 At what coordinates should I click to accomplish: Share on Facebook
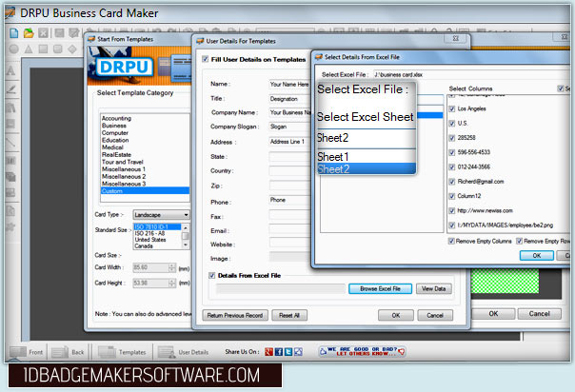click(279, 352)
